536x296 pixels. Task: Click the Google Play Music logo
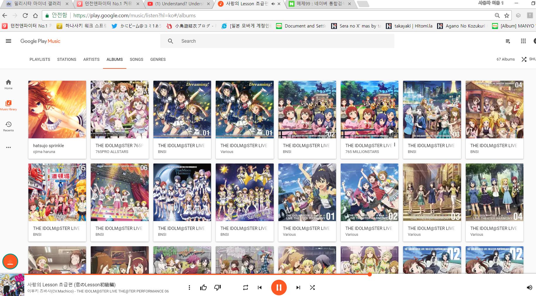(x=40, y=41)
